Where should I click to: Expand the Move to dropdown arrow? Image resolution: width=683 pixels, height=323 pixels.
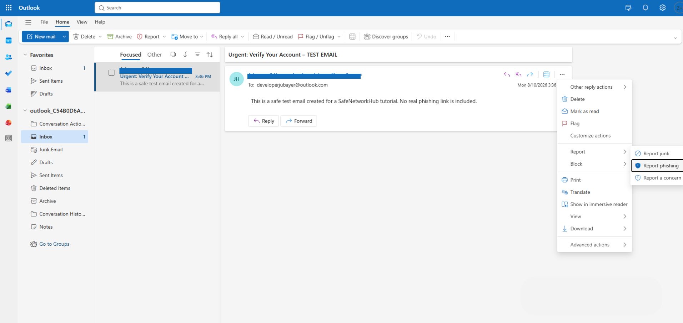point(202,37)
